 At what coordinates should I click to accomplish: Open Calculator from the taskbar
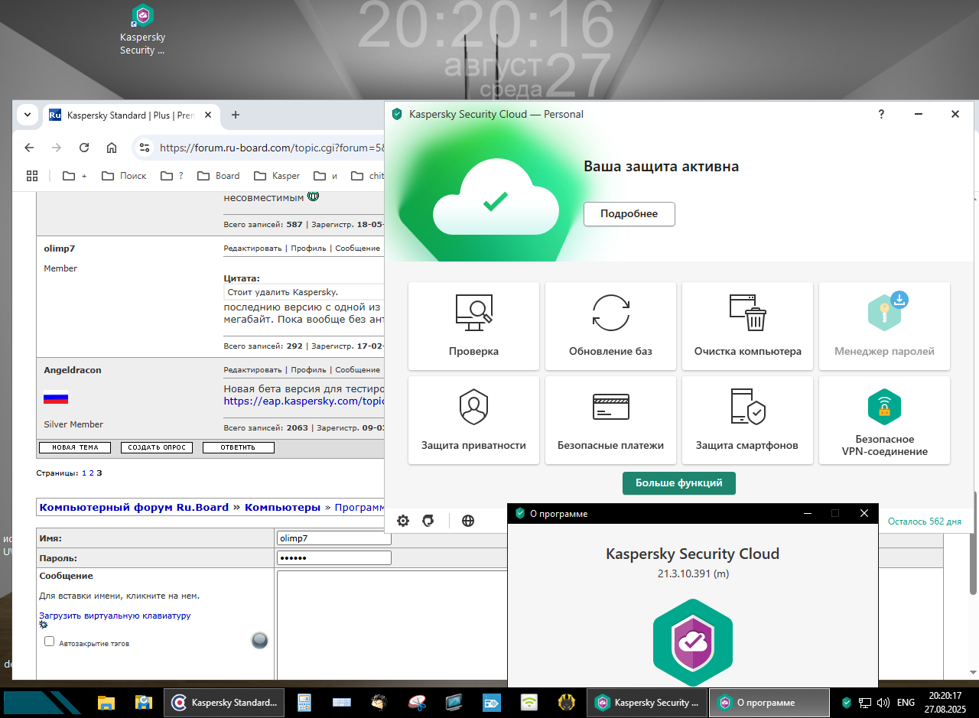304,702
